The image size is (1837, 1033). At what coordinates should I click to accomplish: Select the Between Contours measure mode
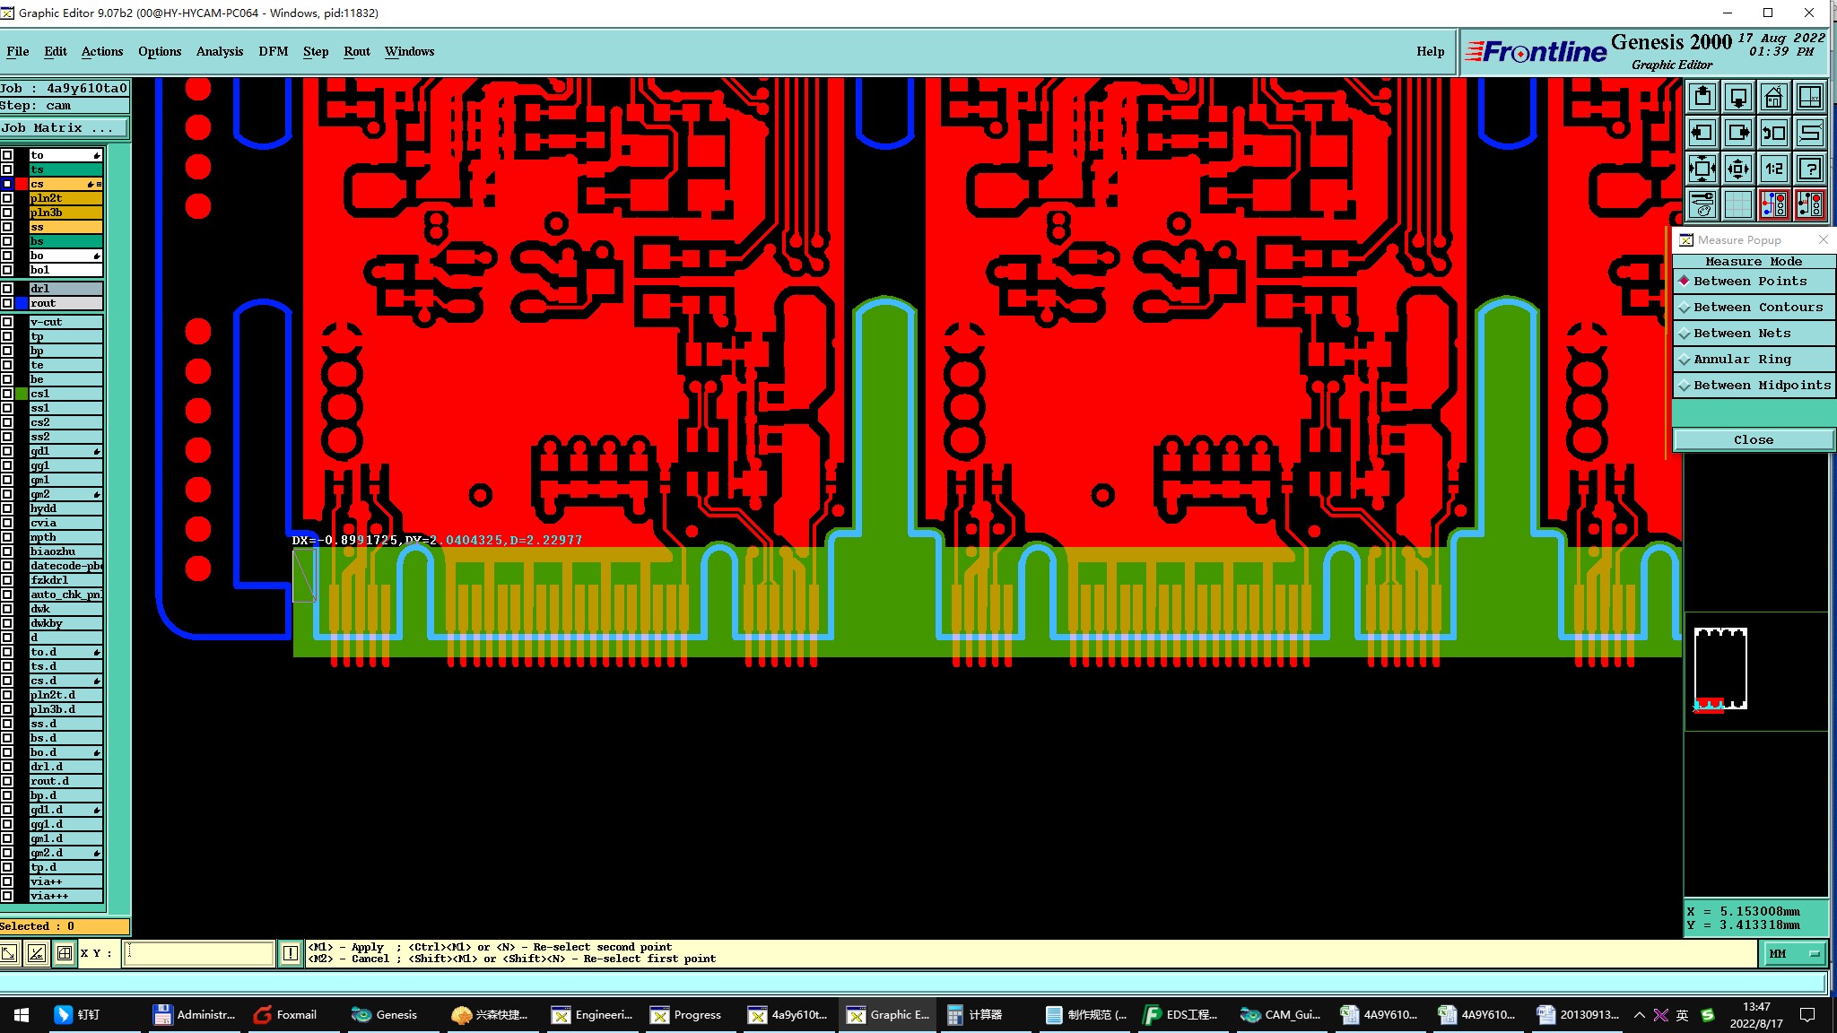(x=1754, y=308)
